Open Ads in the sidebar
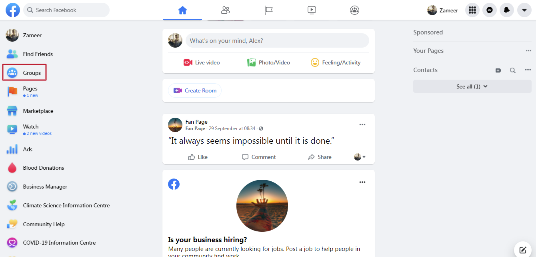The width and height of the screenshot is (536, 257). click(20, 149)
